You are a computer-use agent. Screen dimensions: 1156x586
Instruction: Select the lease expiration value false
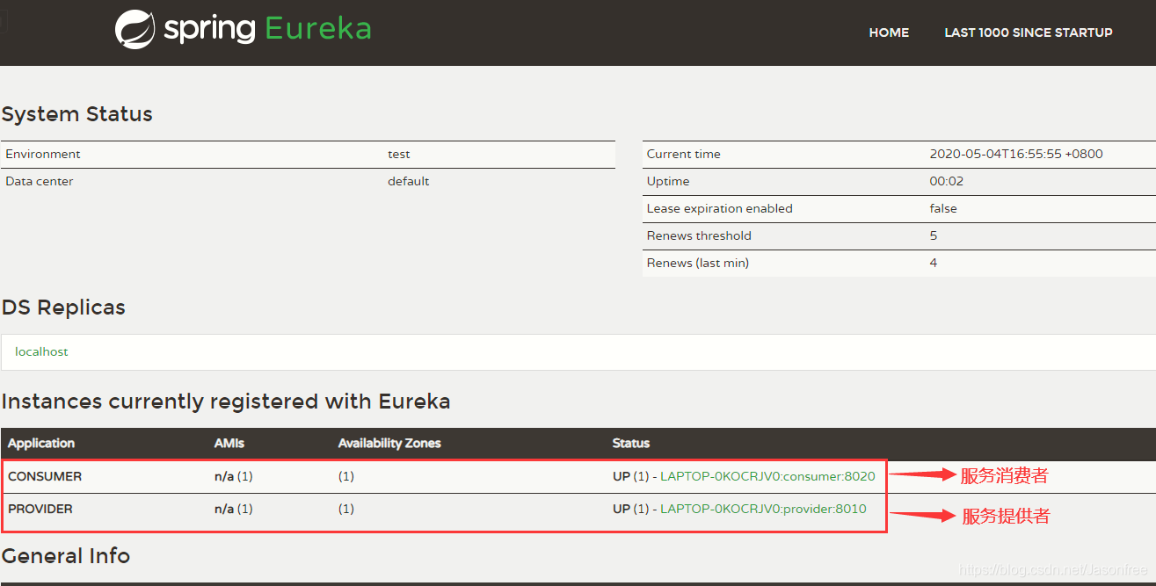(943, 208)
